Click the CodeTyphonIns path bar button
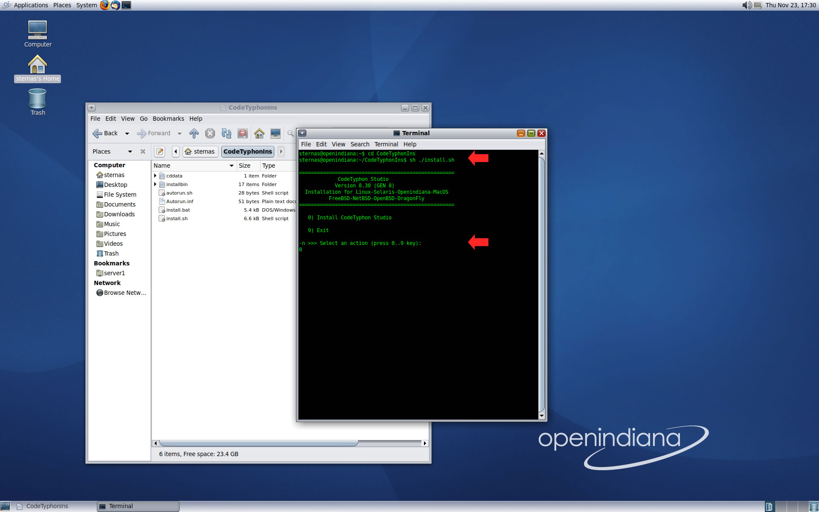 click(248, 151)
